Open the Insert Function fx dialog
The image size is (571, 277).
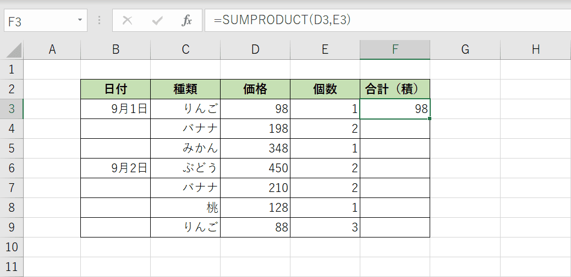point(186,21)
